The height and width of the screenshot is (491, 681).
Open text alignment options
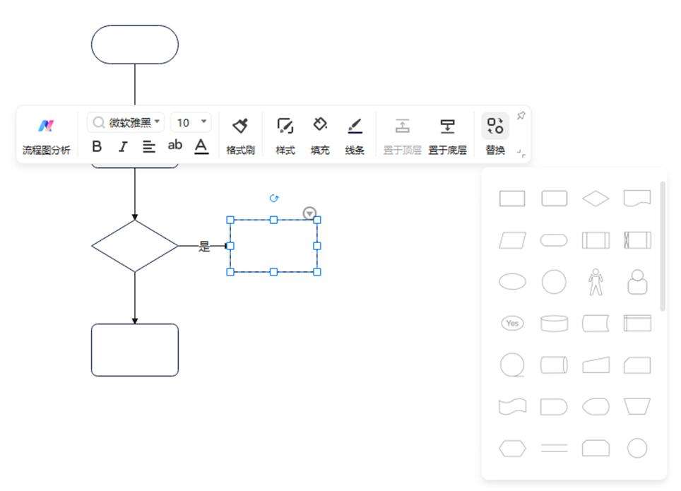(148, 146)
